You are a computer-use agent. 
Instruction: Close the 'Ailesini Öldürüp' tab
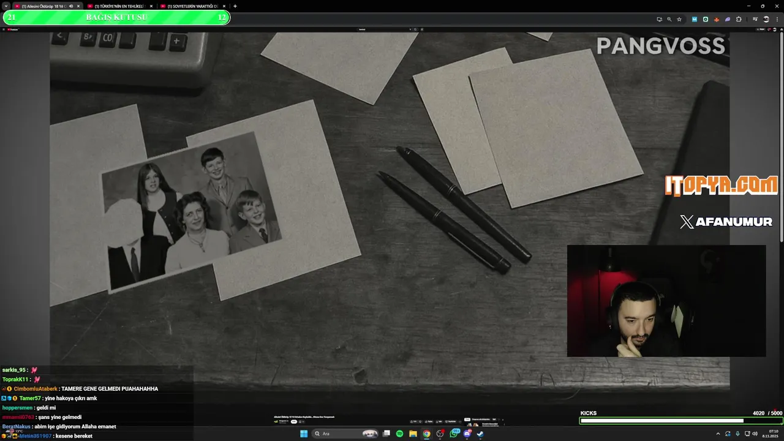pyautogui.click(x=78, y=6)
